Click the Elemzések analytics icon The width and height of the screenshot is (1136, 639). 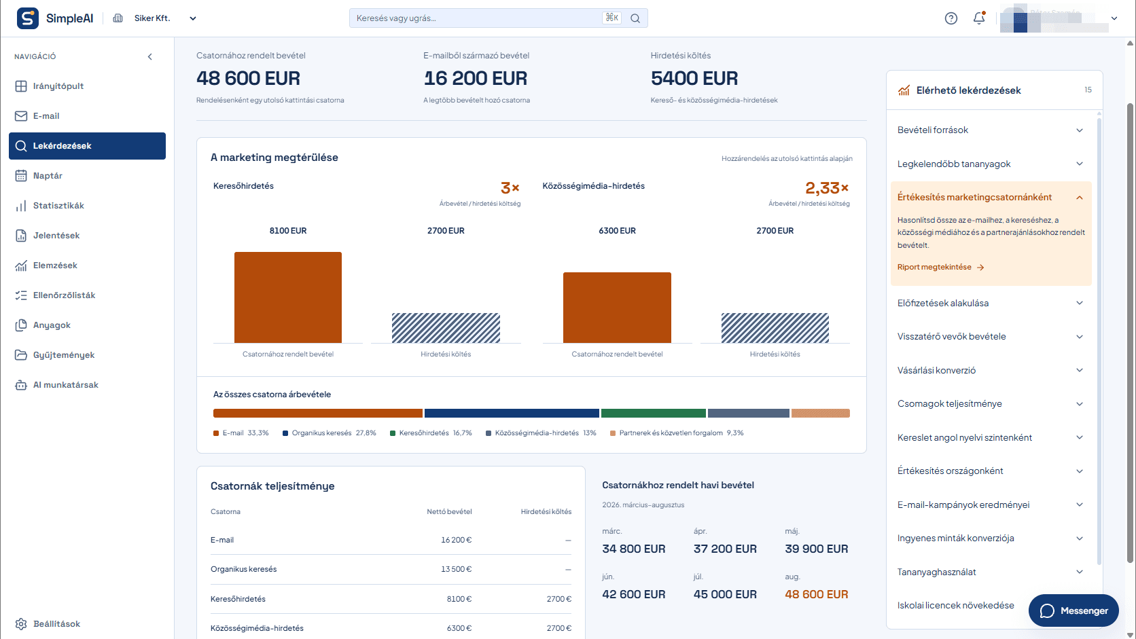[21, 266]
